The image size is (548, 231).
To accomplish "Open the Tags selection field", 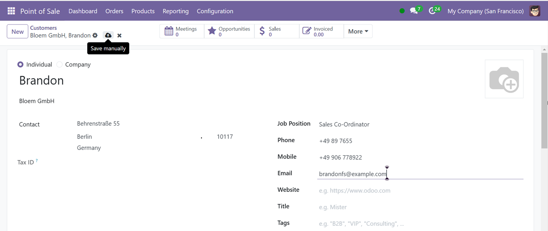I will (x=421, y=224).
